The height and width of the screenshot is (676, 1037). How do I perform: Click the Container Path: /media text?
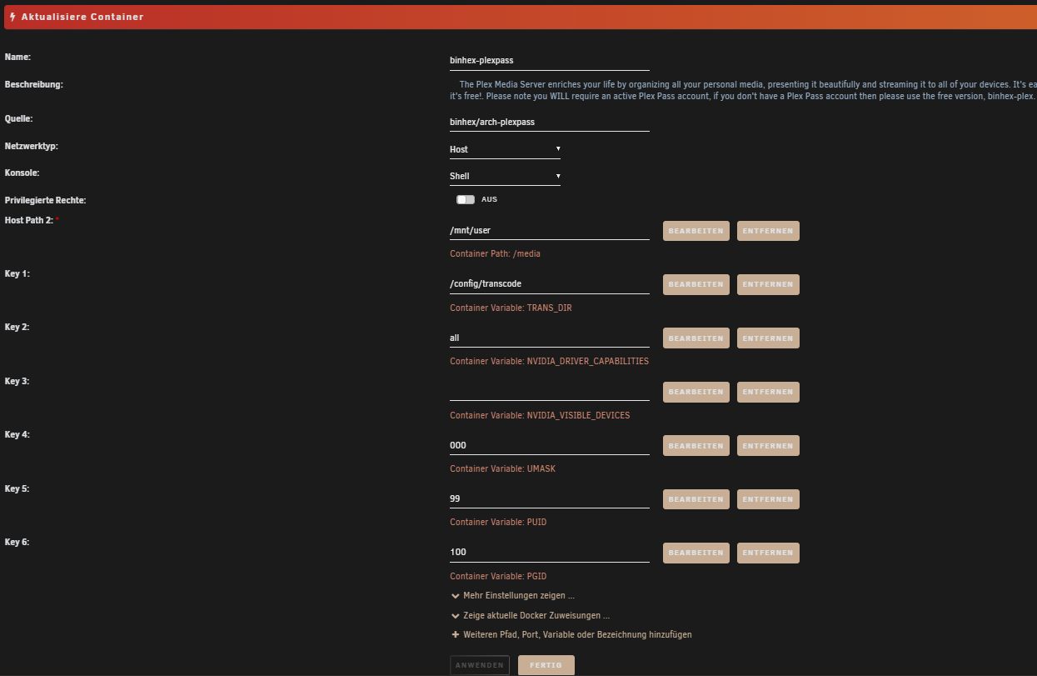495,253
